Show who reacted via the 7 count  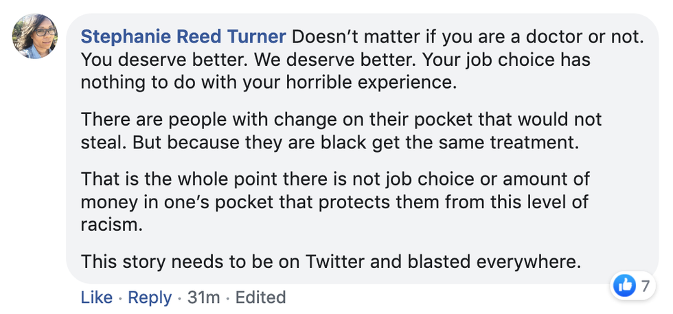644,286
